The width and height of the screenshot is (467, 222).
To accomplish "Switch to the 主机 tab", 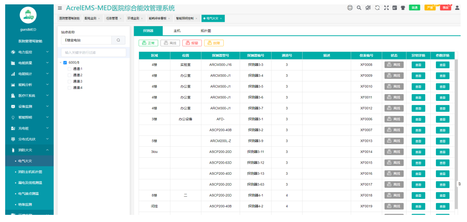I will pos(177,31).
